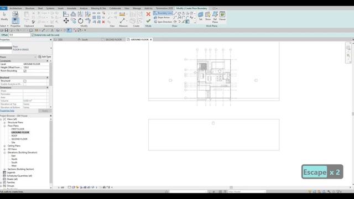Click Open in the quick access toolbar
The width and height of the screenshot is (354, 199).
(x=2, y=30)
